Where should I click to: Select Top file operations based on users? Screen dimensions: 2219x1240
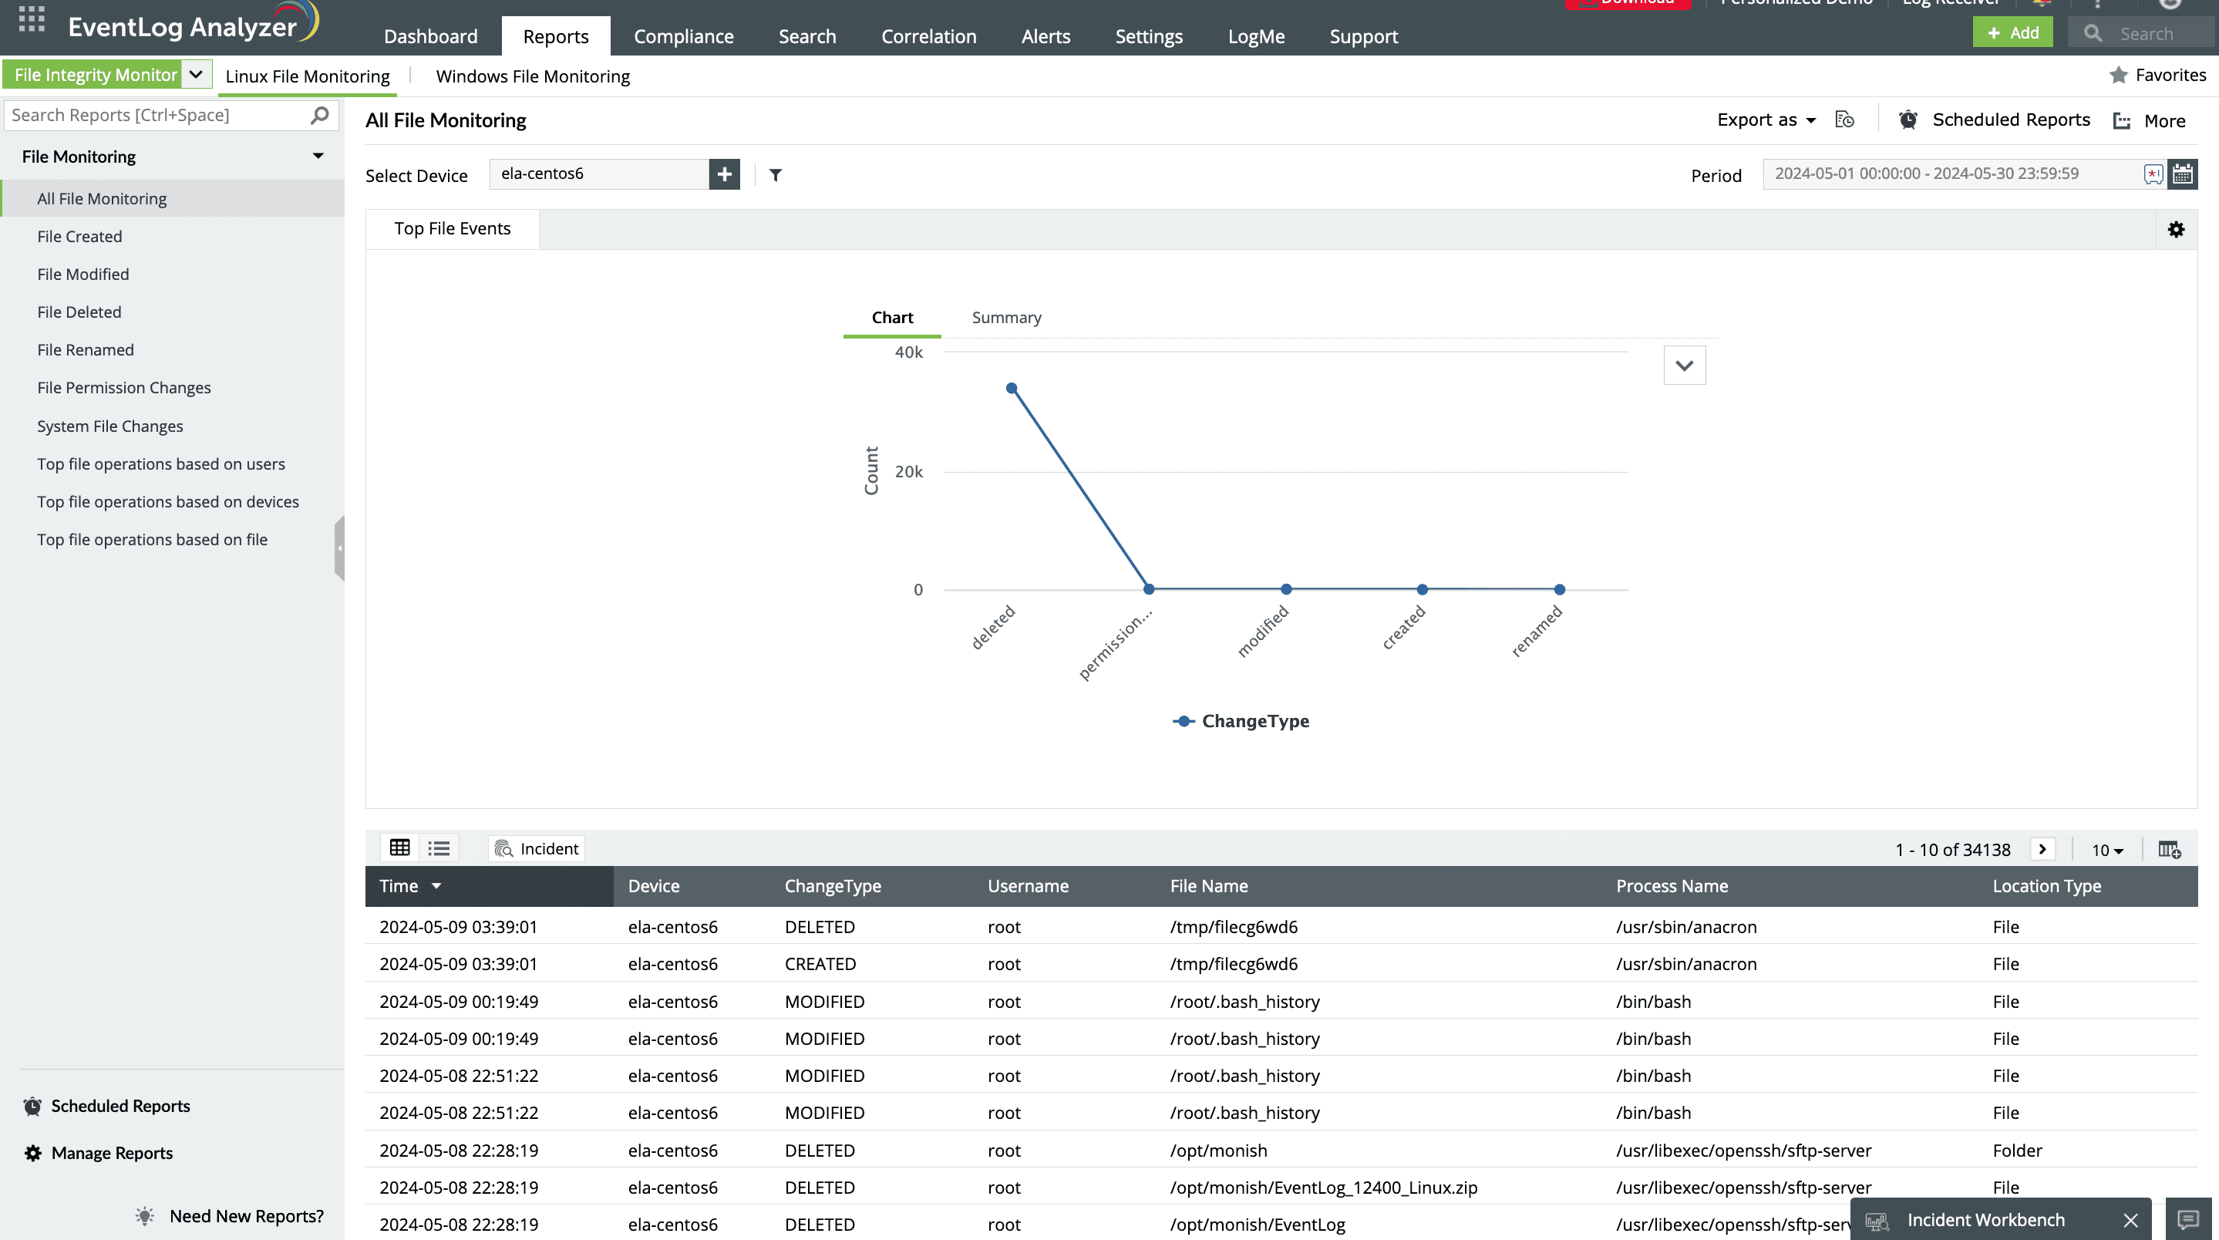160,462
